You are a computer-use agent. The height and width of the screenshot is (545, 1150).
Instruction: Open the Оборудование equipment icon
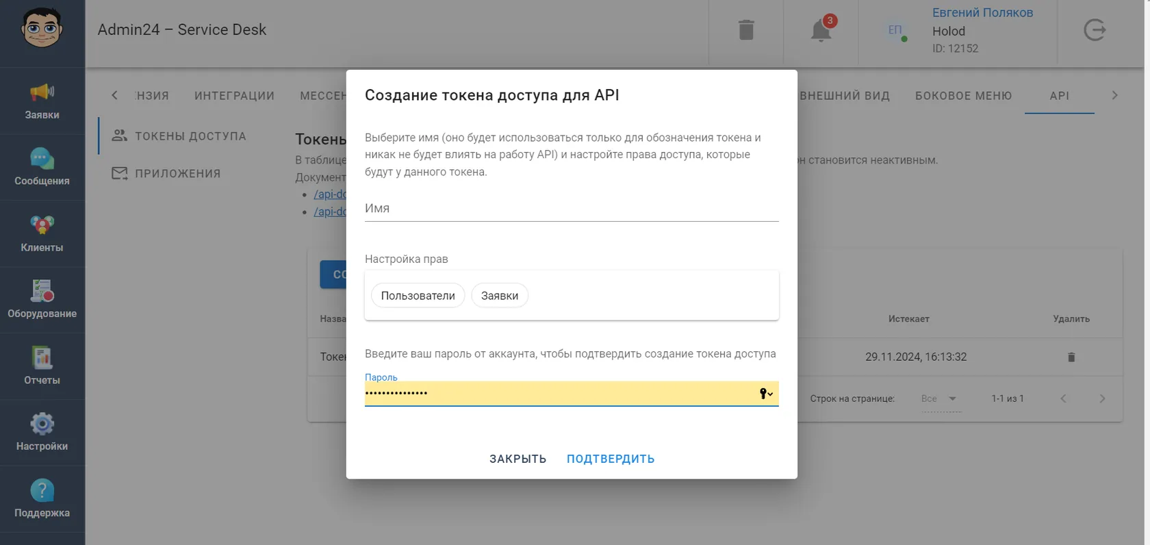42,291
